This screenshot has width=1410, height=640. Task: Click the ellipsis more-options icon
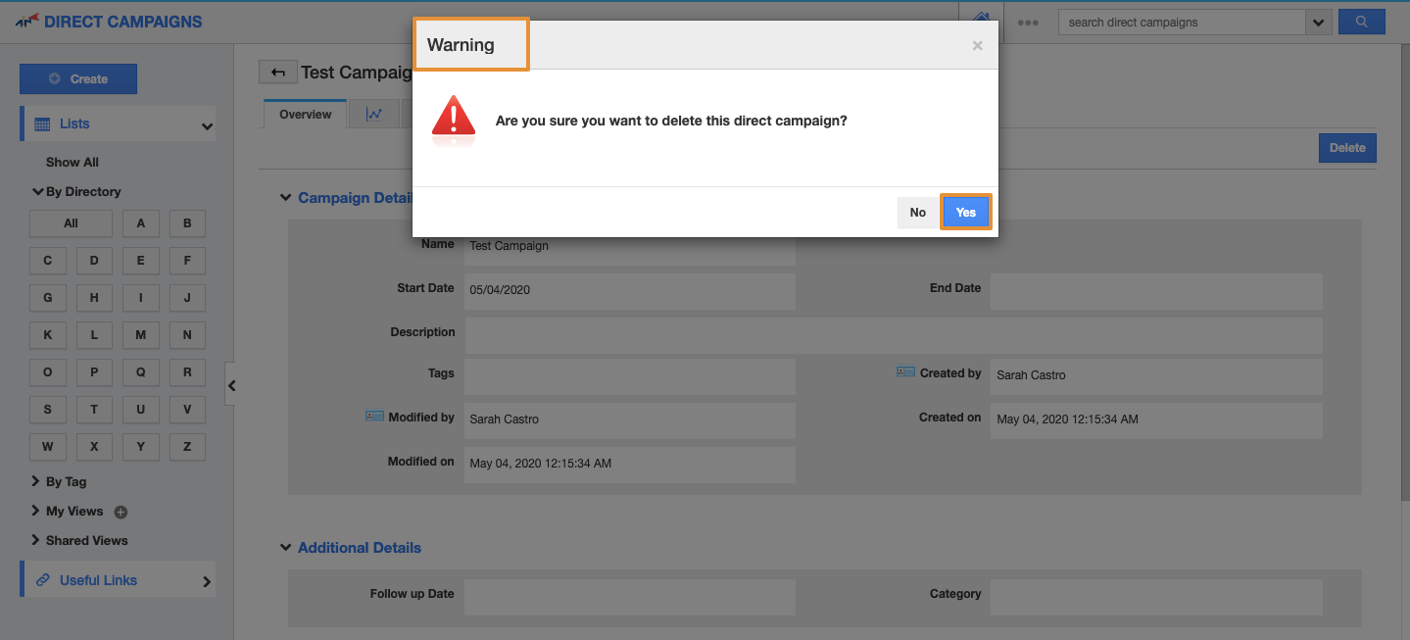(x=1028, y=21)
